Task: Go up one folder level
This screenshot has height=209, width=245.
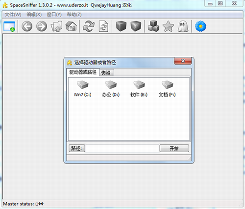Action: point(56,26)
